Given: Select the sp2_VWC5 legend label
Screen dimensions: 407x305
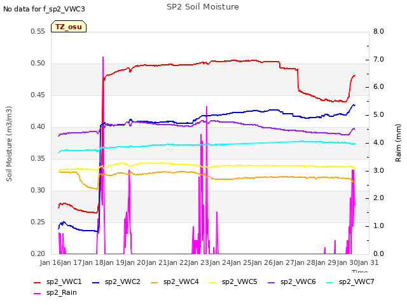Looking at the screenshot, I should pyautogui.click(x=240, y=282).
